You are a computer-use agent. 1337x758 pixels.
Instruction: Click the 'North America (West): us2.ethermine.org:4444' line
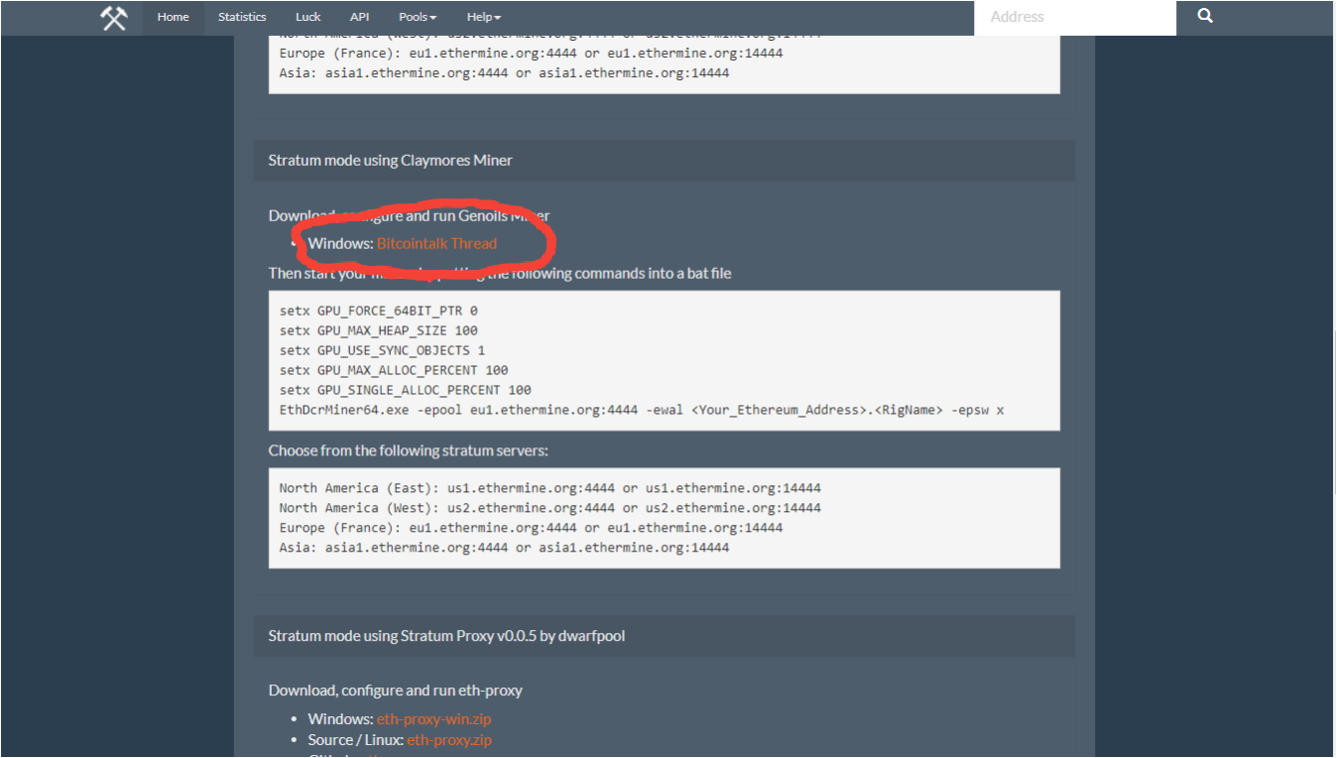(x=549, y=508)
